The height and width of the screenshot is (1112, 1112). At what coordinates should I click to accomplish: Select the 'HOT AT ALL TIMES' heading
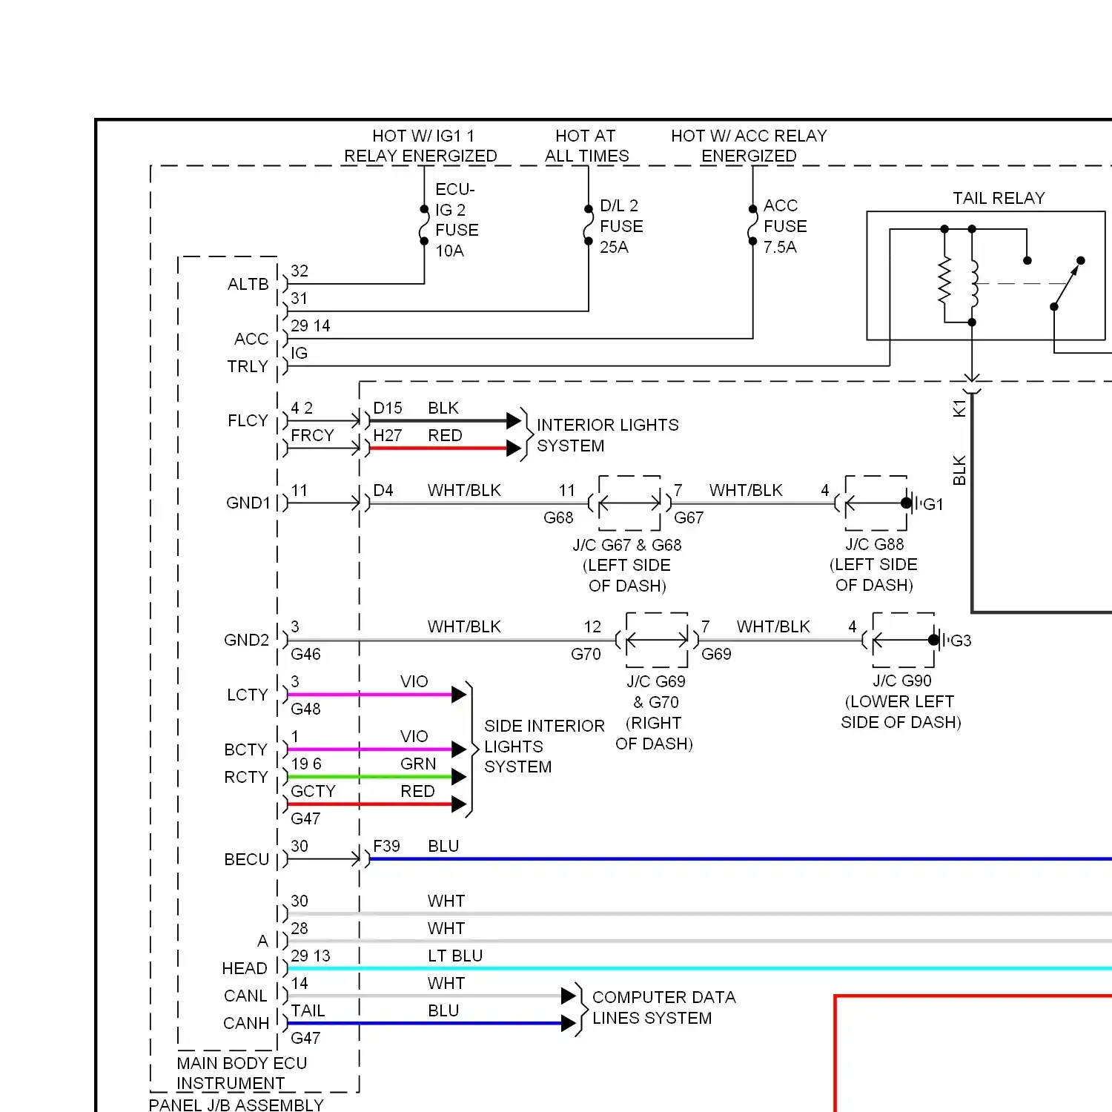[586, 146]
